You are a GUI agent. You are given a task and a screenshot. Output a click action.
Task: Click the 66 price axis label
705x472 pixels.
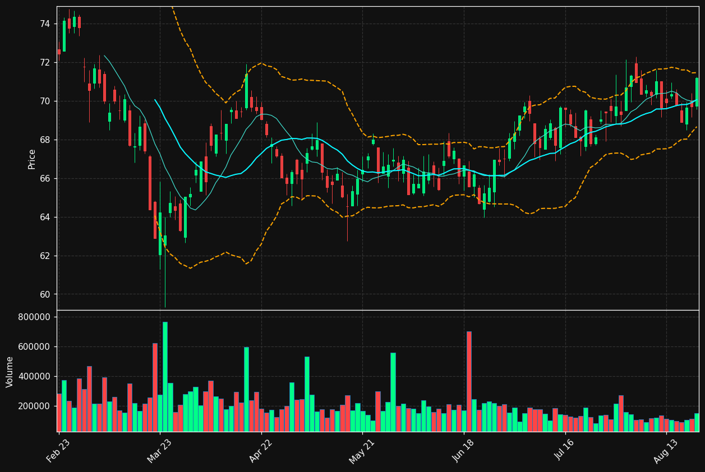click(45, 178)
